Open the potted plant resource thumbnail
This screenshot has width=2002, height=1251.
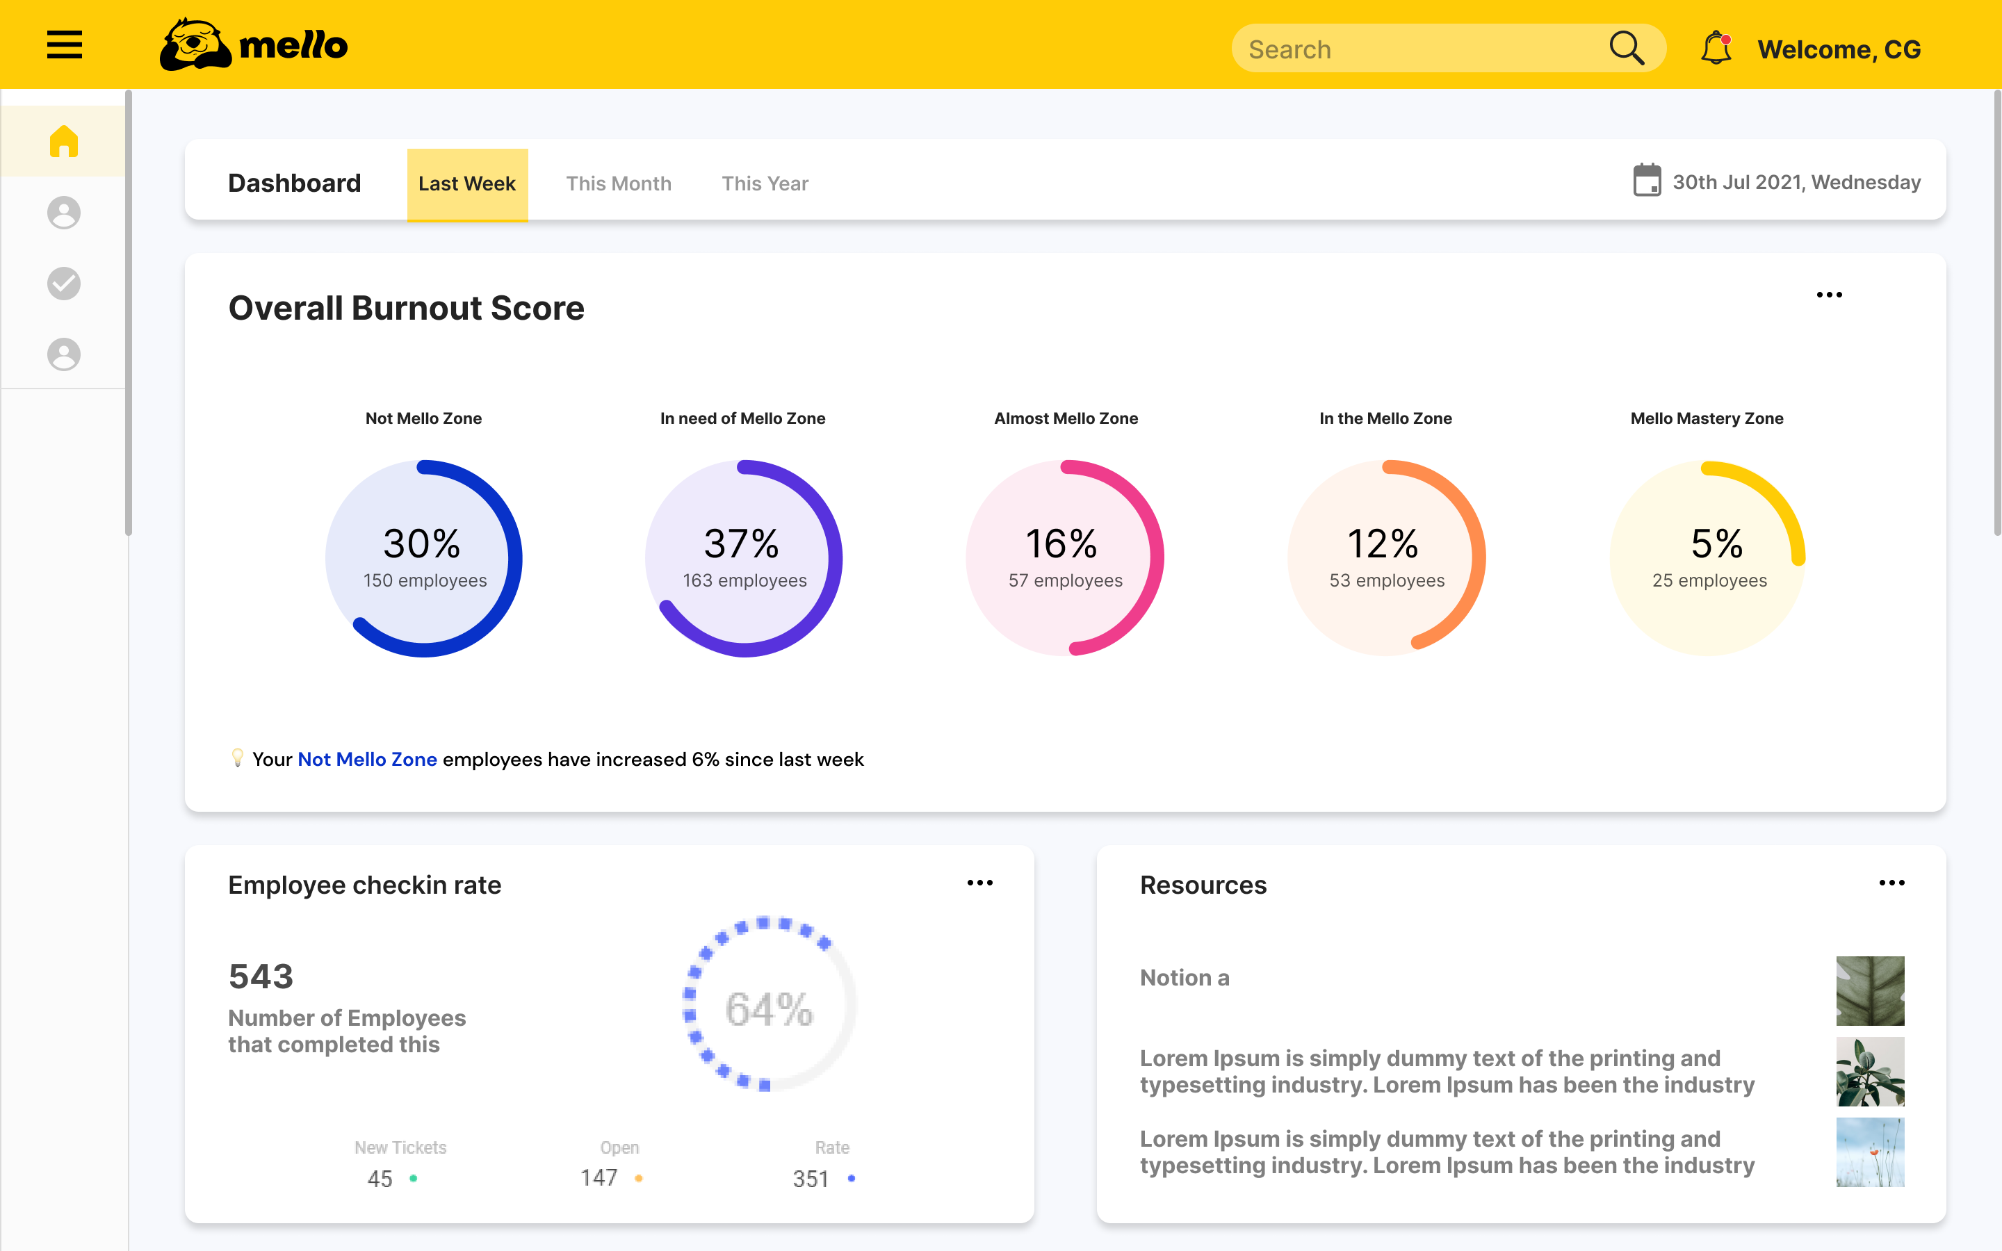(x=1870, y=1072)
